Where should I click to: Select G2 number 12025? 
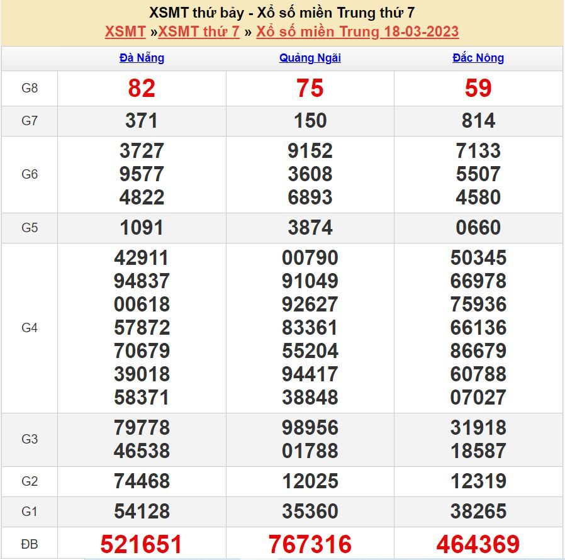[310, 481]
